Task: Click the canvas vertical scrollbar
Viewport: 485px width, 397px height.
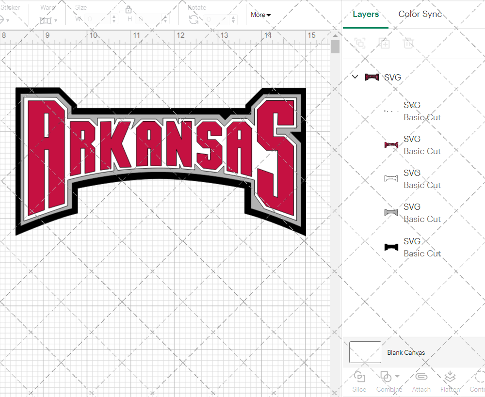Action: click(335, 46)
